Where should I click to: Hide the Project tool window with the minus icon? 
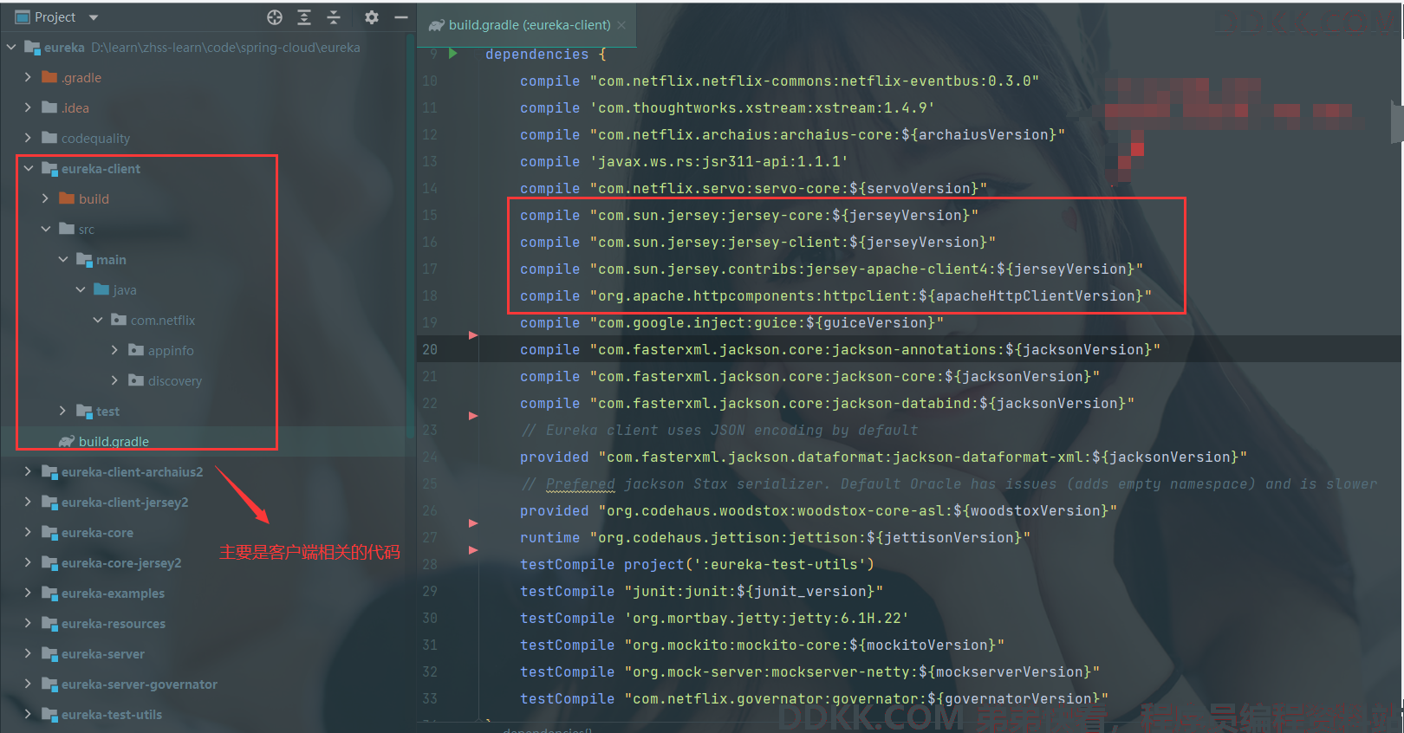tap(401, 17)
